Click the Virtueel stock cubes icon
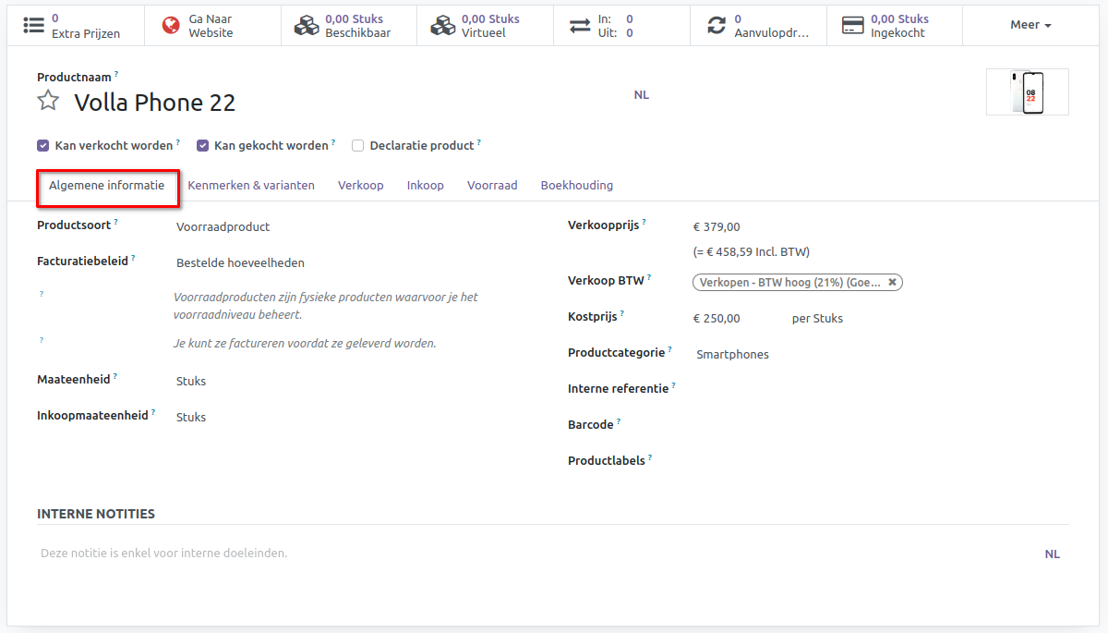 point(442,26)
